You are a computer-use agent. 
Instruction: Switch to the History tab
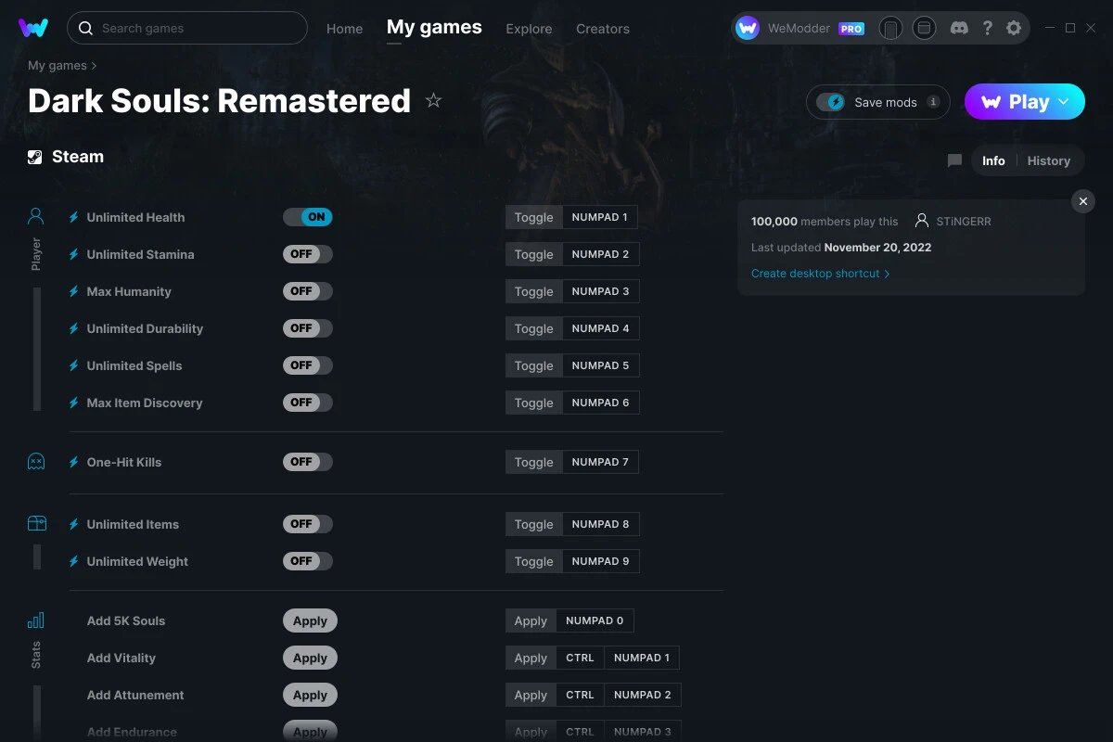1048,160
